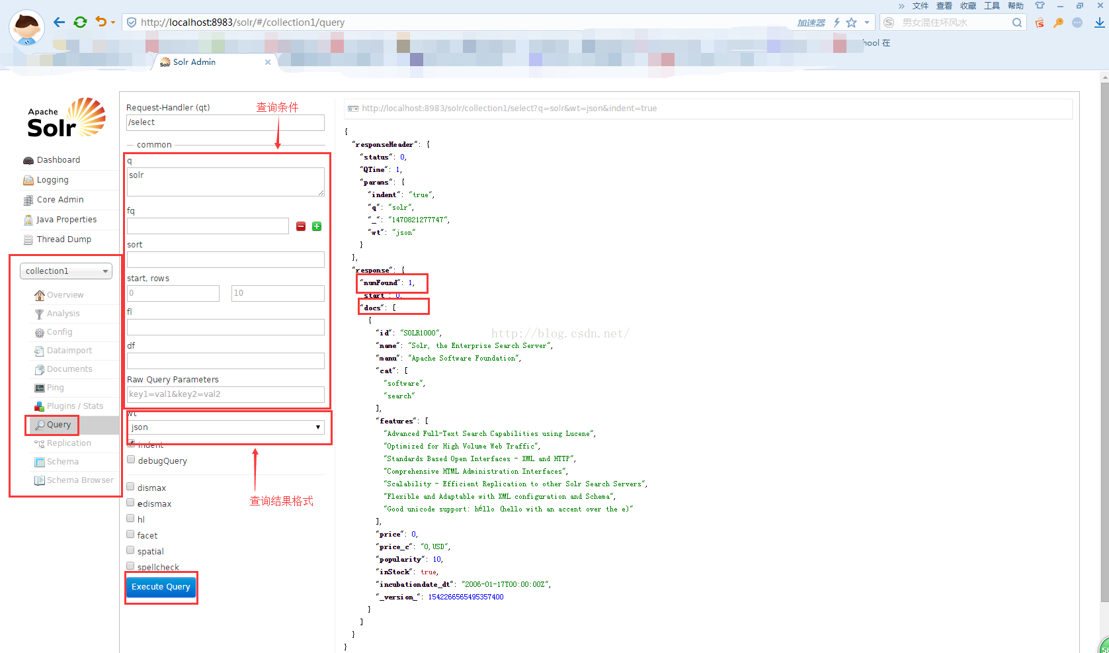Viewport: 1109px width, 653px height.
Task: Focus the Request-Handler /select field
Action: point(226,122)
